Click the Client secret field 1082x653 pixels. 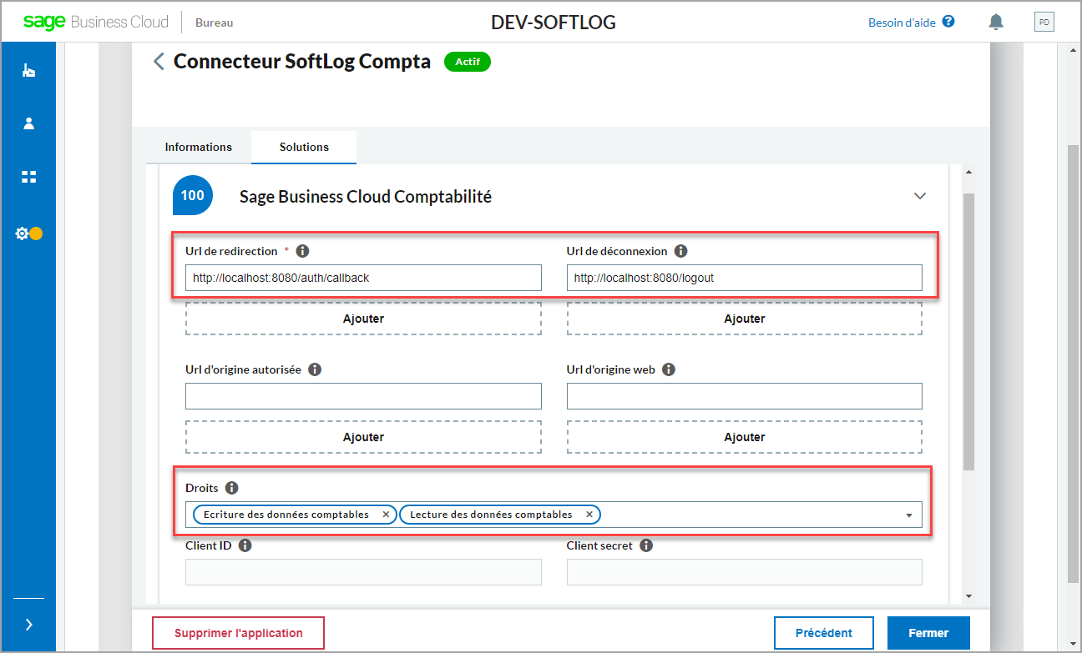[745, 572]
